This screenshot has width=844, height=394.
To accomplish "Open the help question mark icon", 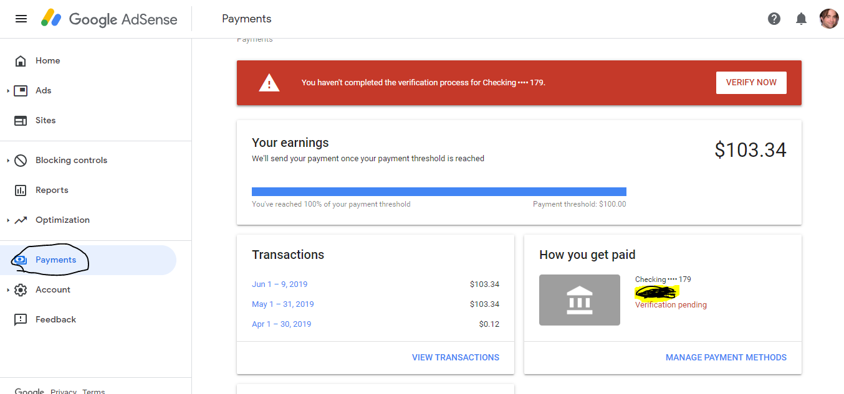I will pos(774,19).
